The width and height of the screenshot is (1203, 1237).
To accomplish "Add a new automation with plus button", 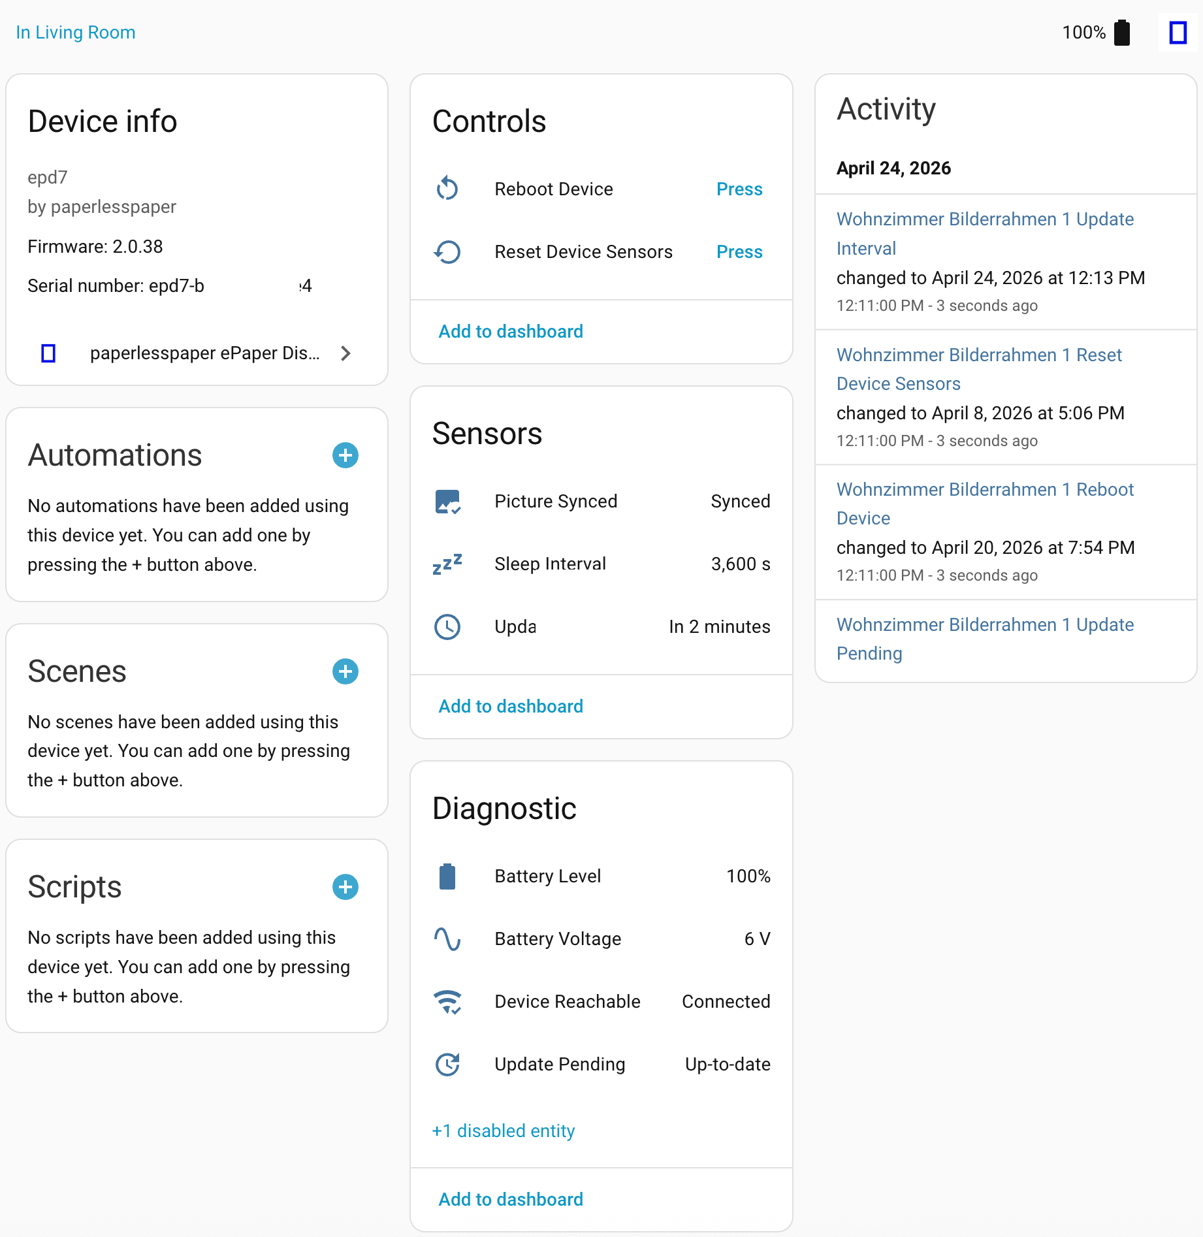I will [x=345, y=455].
